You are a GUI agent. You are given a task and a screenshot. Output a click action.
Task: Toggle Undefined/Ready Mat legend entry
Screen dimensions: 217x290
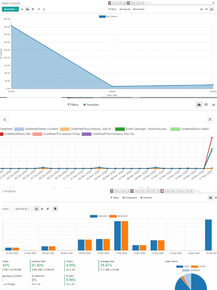pos(15,134)
